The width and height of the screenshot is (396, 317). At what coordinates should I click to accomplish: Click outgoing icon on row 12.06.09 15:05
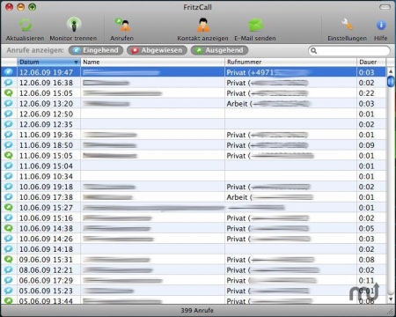tap(9, 93)
